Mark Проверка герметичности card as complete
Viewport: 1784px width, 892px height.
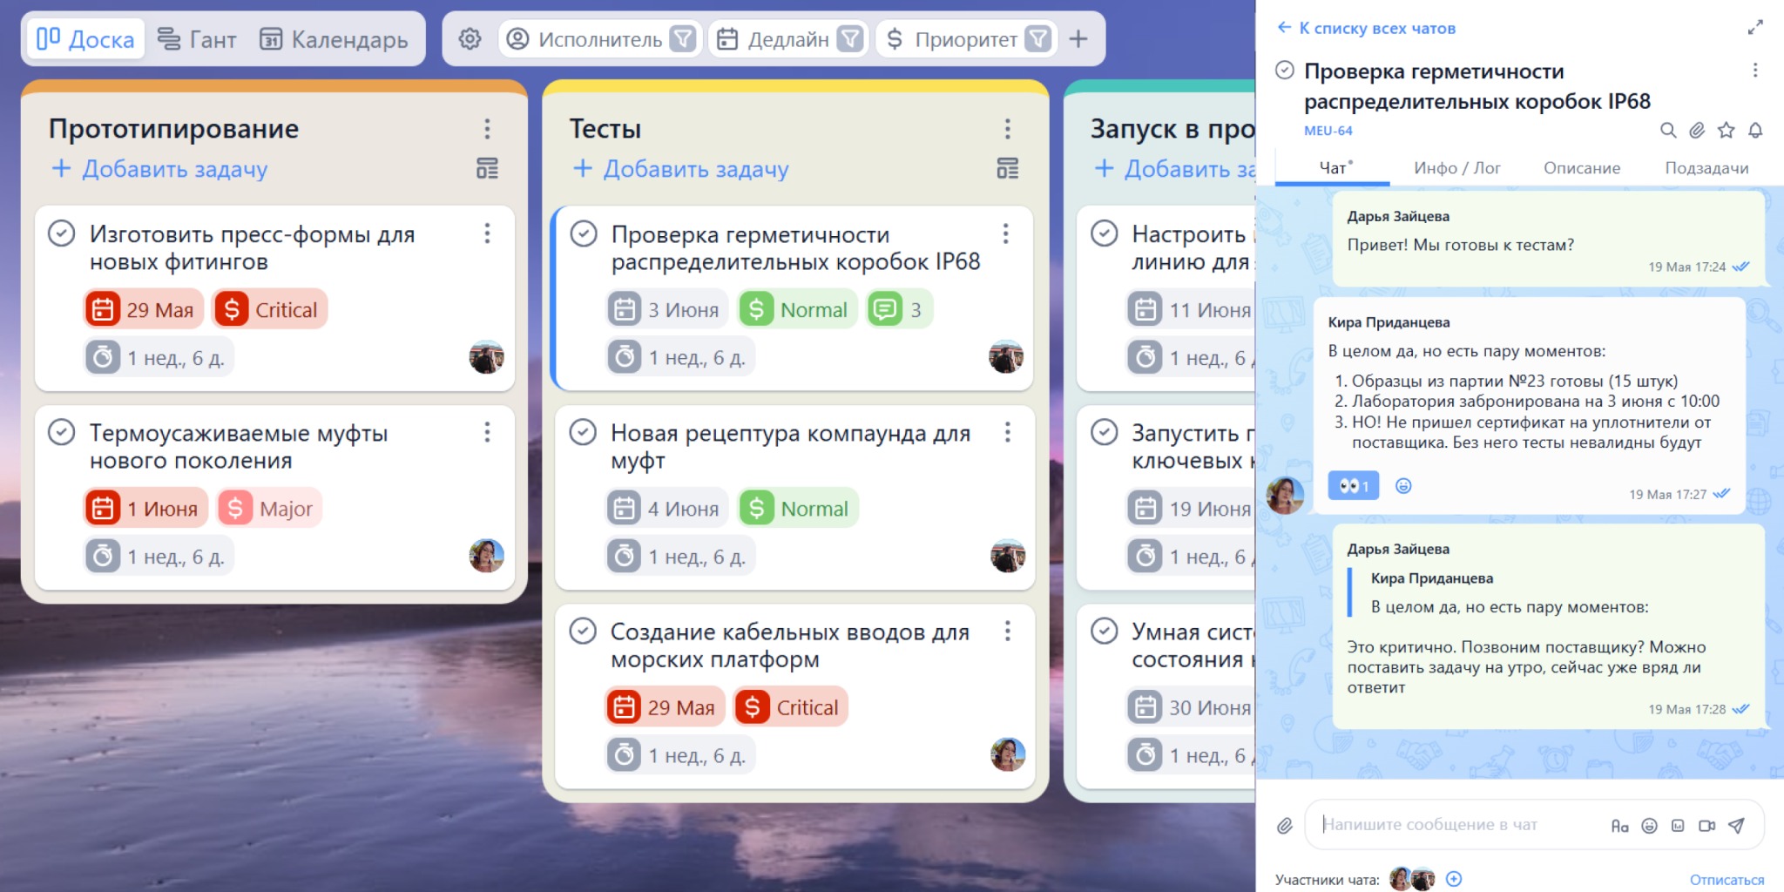pyautogui.click(x=583, y=233)
